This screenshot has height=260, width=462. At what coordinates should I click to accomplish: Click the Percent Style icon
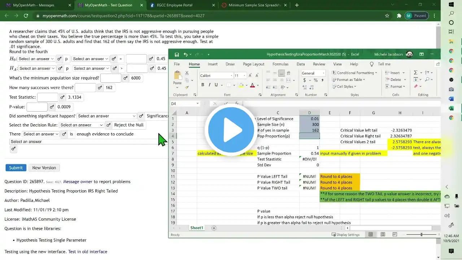315,80
